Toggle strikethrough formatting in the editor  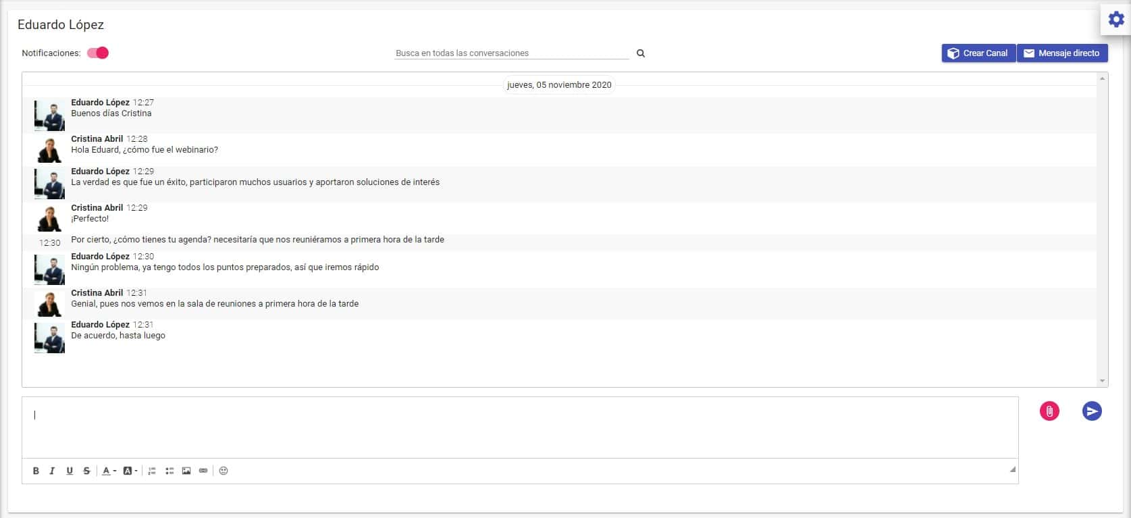point(86,471)
